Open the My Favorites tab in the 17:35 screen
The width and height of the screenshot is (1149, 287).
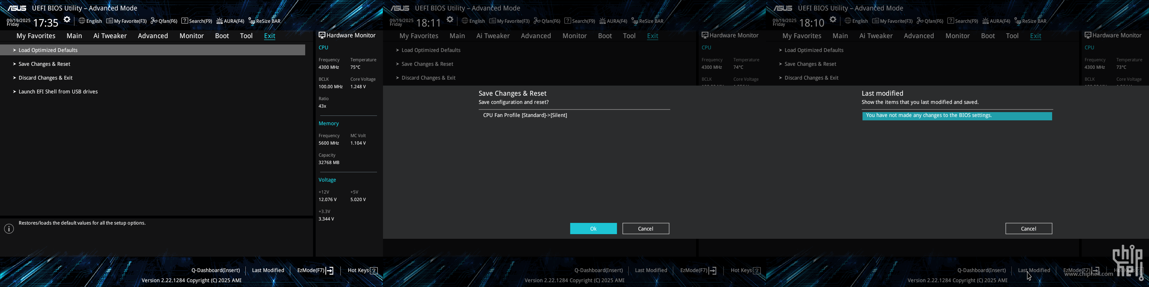36,36
